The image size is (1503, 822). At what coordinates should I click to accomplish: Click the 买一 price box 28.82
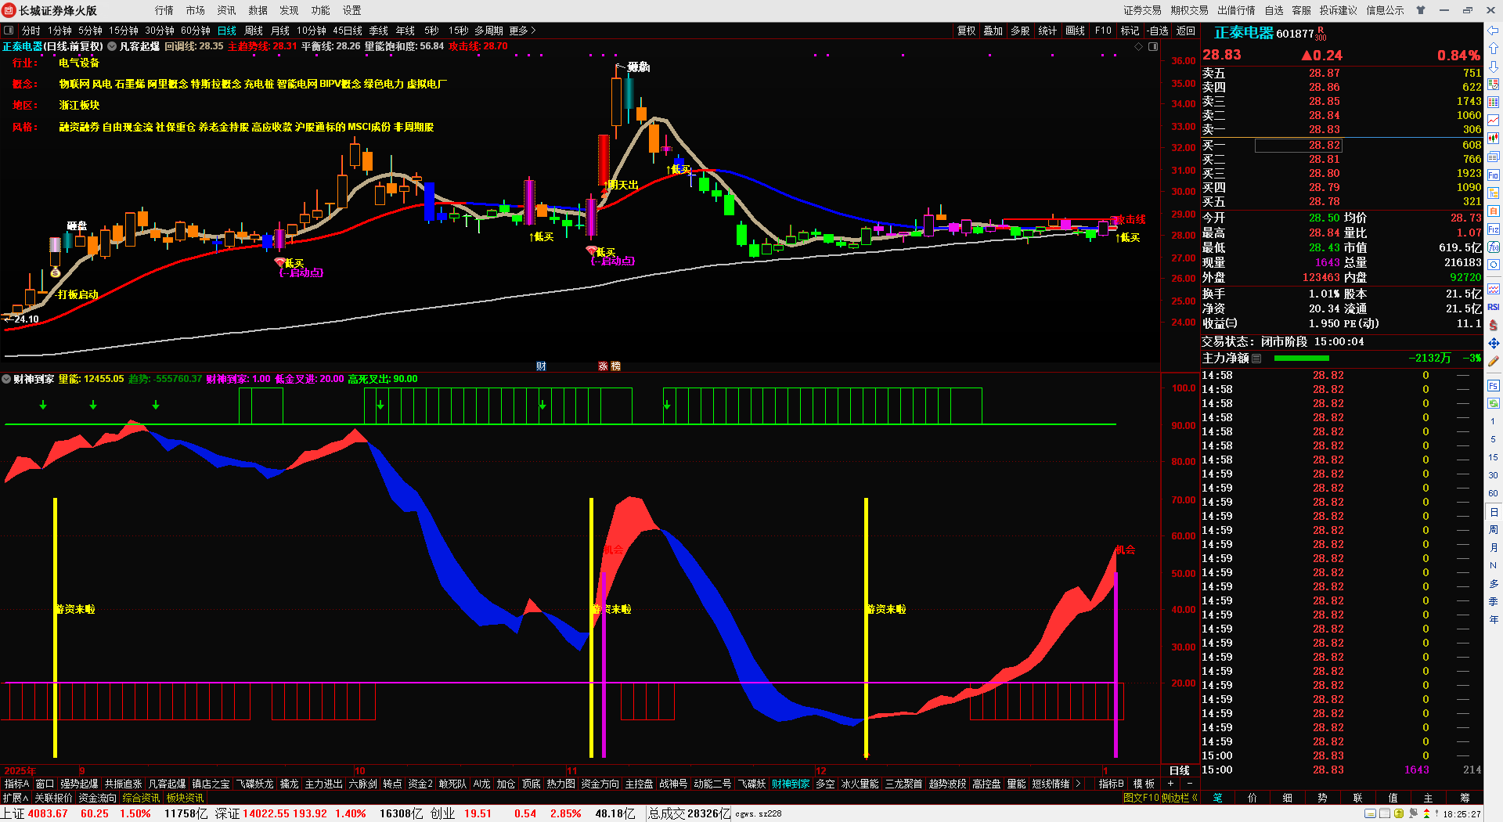click(1299, 146)
